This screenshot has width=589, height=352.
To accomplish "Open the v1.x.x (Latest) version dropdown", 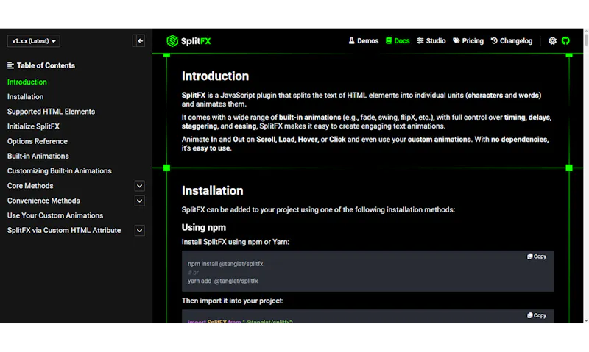I will 33,41.
